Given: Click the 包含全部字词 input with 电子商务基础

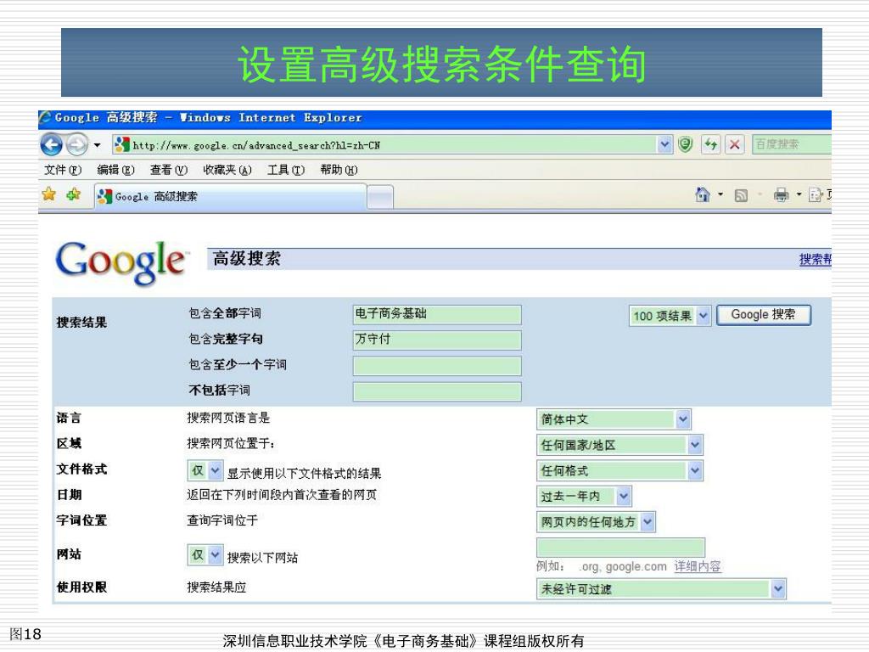Looking at the screenshot, I should point(437,314).
